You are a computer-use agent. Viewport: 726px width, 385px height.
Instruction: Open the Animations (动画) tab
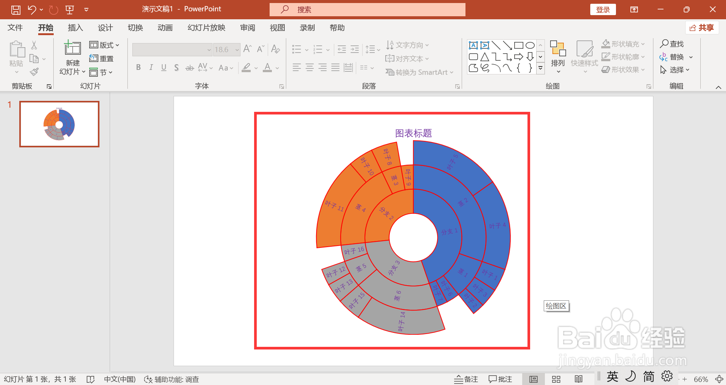[165, 28]
